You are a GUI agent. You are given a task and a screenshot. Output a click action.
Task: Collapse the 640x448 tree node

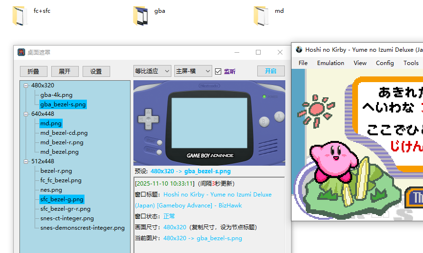pos(26,114)
